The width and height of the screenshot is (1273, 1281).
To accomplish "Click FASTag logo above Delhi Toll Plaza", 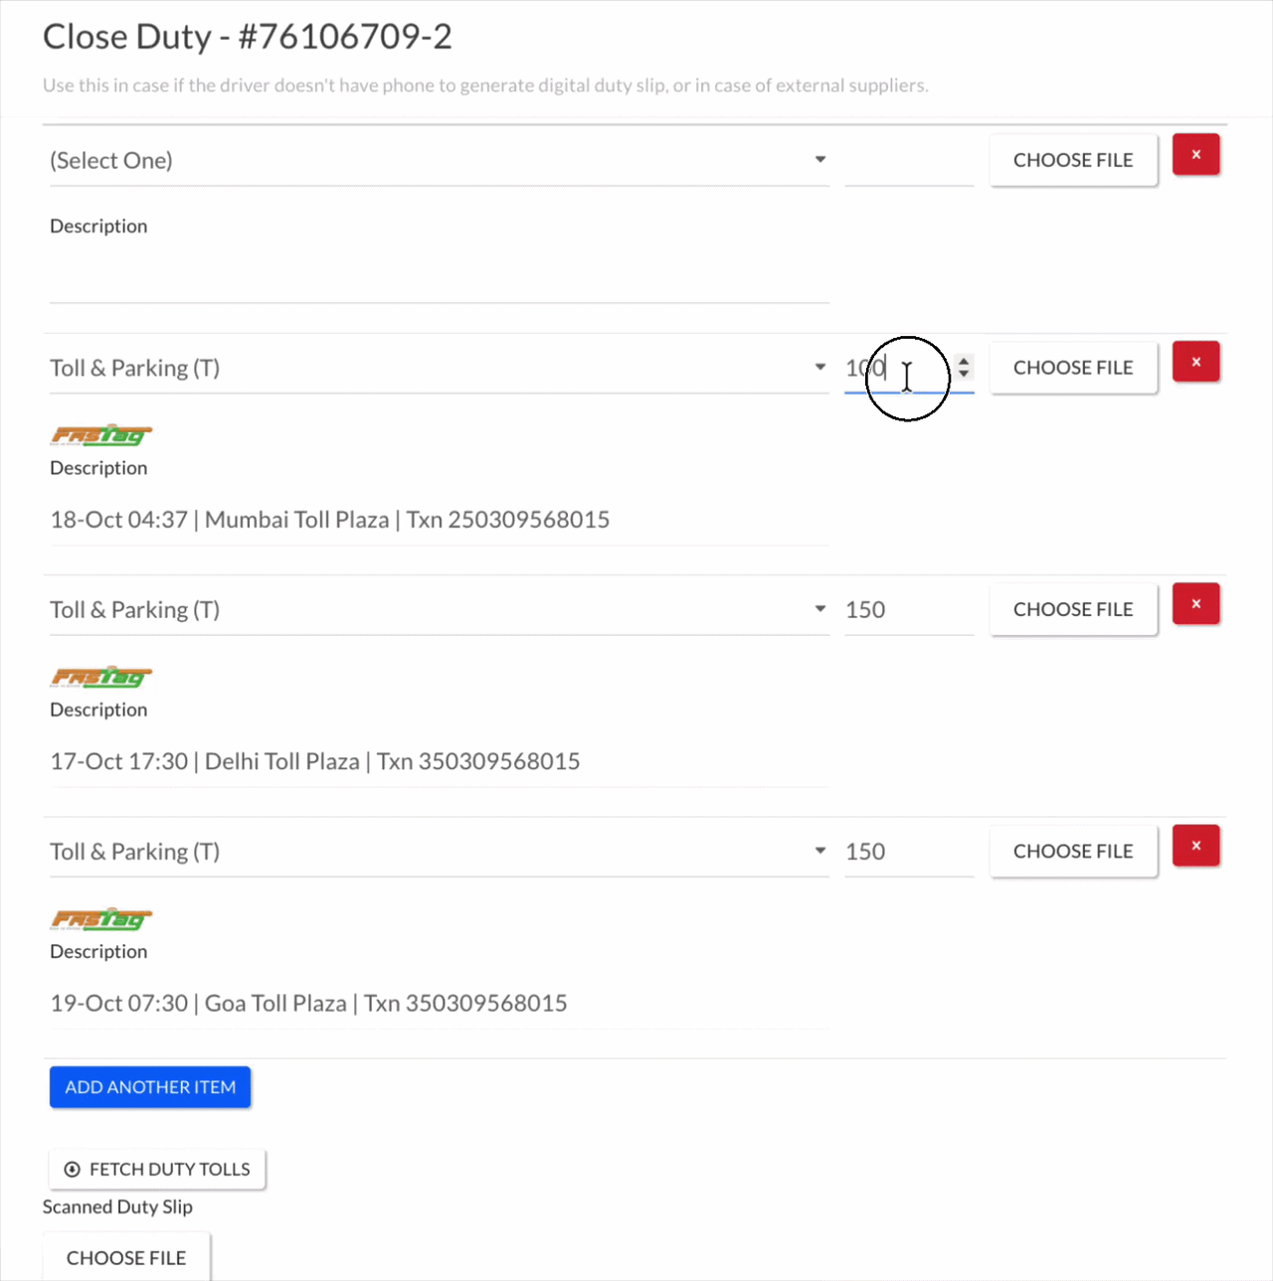I will [x=101, y=677].
